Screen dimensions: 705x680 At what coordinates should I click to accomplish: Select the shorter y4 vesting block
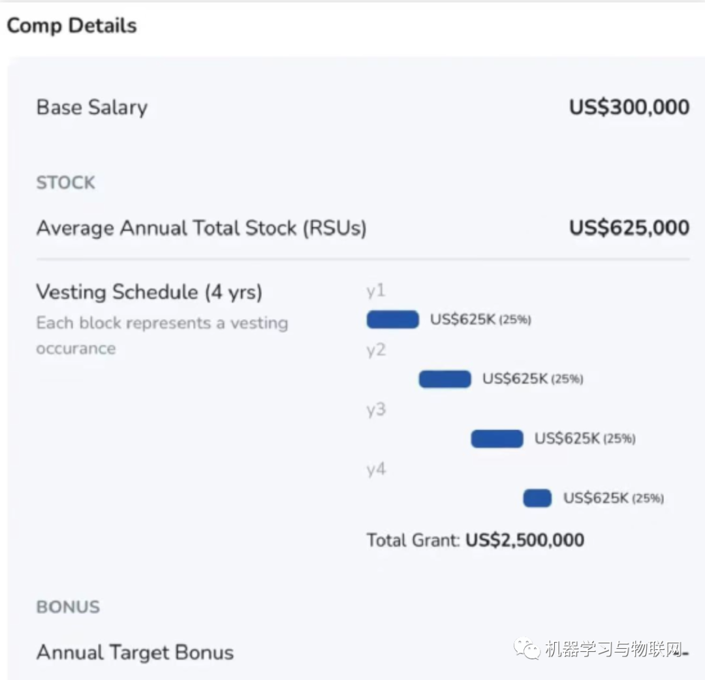pos(537,498)
